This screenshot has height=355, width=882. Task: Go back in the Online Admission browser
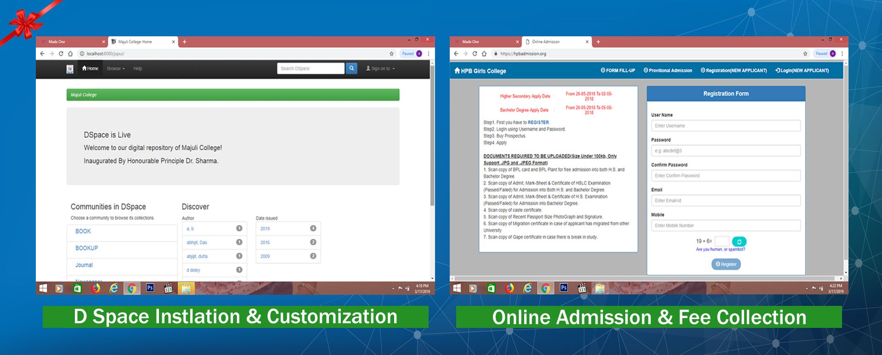pyautogui.click(x=456, y=54)
